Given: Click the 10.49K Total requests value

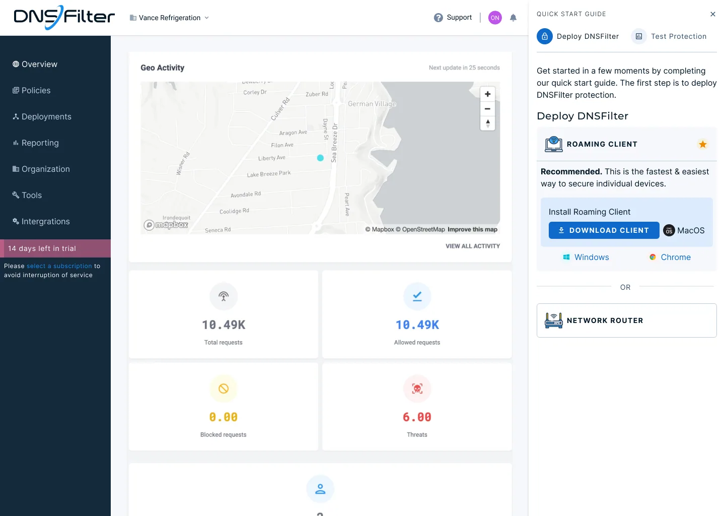Looking at the screenshot, I should (x=224, y=325).
